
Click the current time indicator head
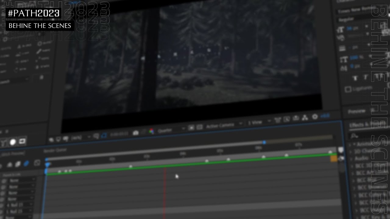(48, 165)
